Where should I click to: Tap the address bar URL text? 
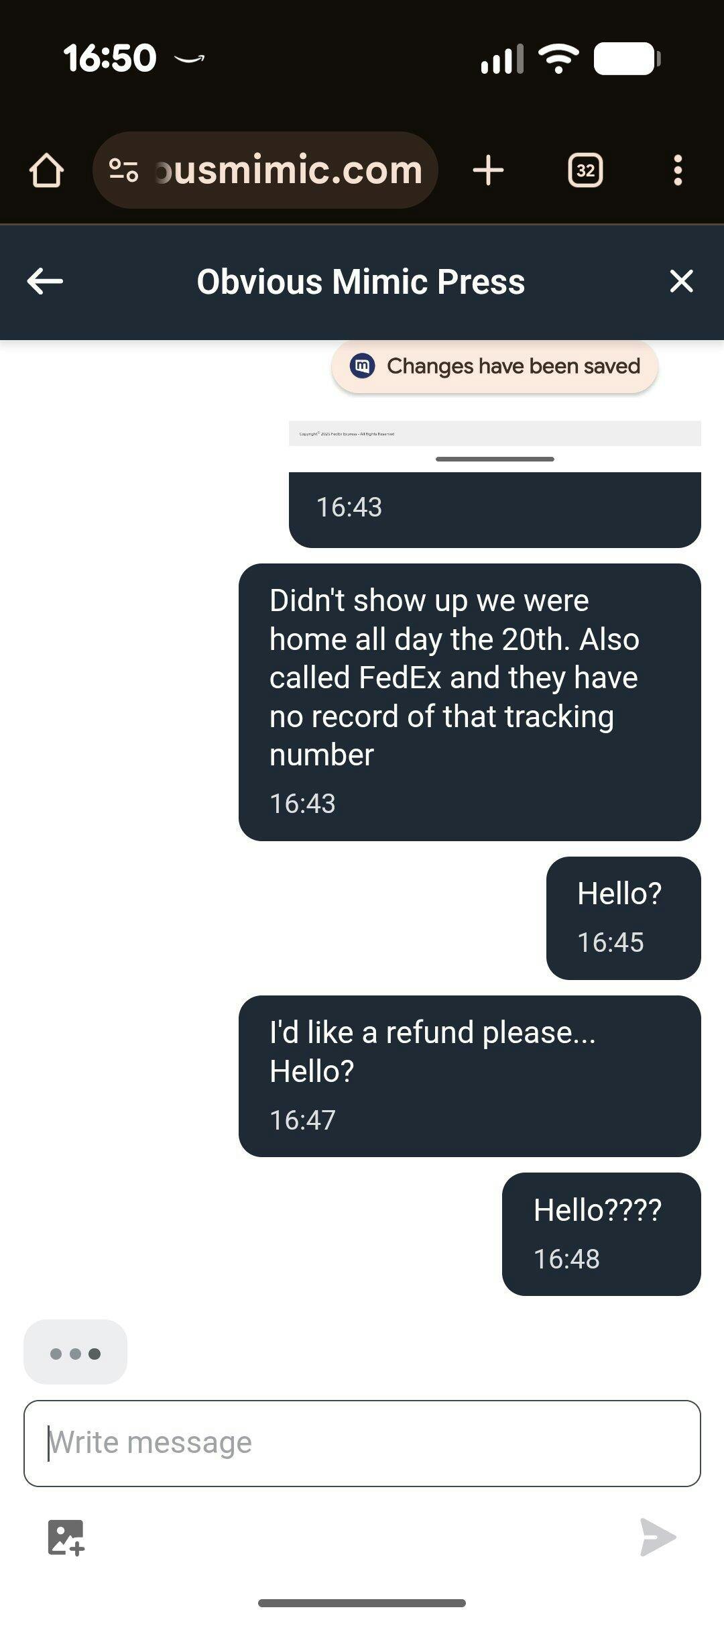288,170
